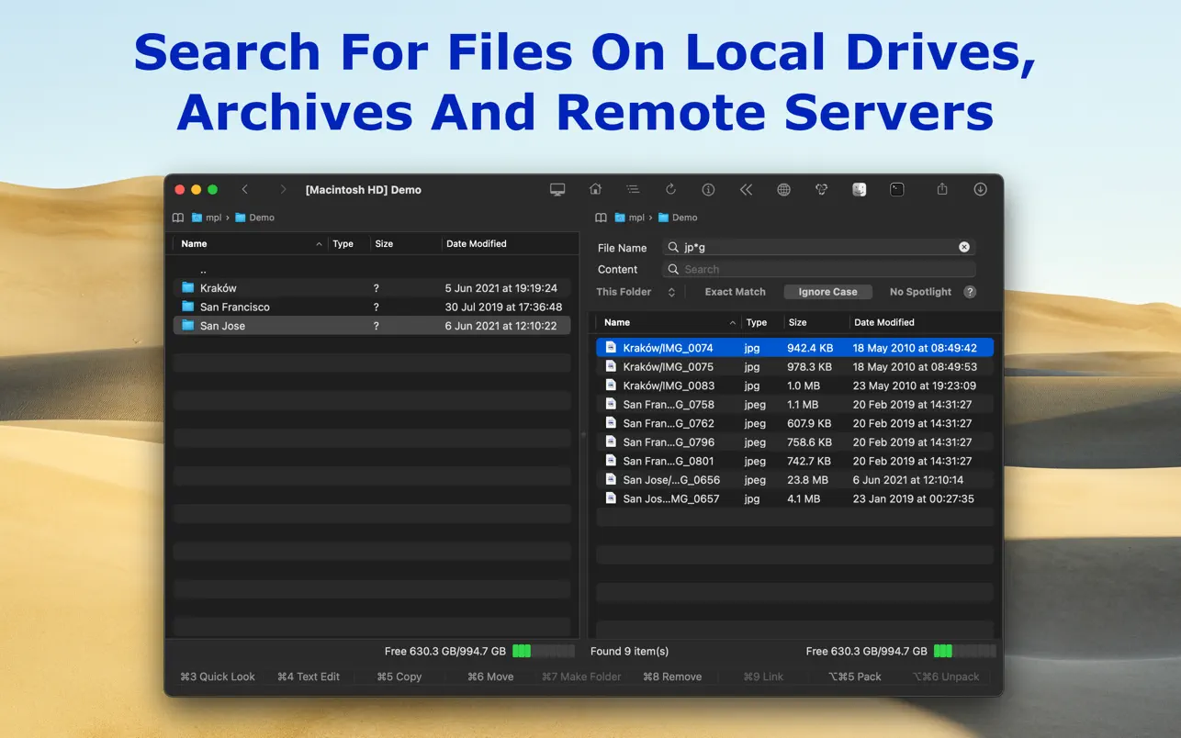The height and width of the screenshot is (738, 1181).
Task: Clear the File Name search field
Action: pyautogui.click(x=964, y=247)
